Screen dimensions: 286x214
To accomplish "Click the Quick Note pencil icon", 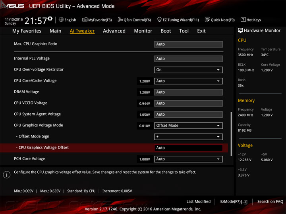I will tap(207, 19).
